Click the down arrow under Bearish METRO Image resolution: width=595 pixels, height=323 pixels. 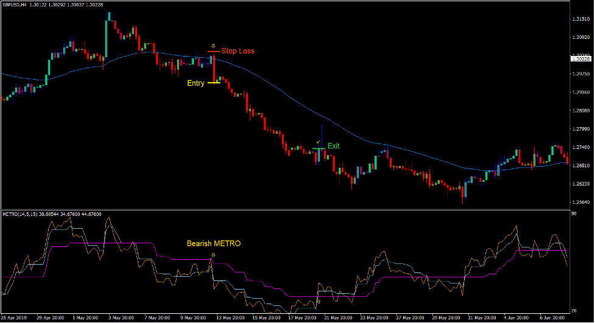tap(213, 255)
